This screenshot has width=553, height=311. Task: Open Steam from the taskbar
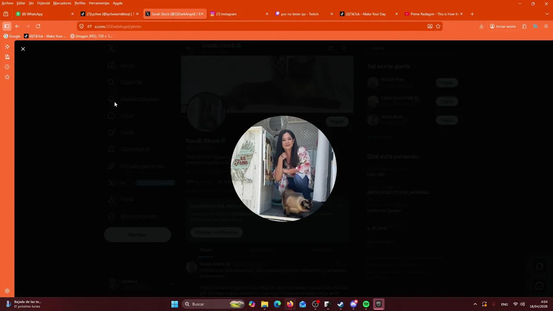click(x=340, y=304)
